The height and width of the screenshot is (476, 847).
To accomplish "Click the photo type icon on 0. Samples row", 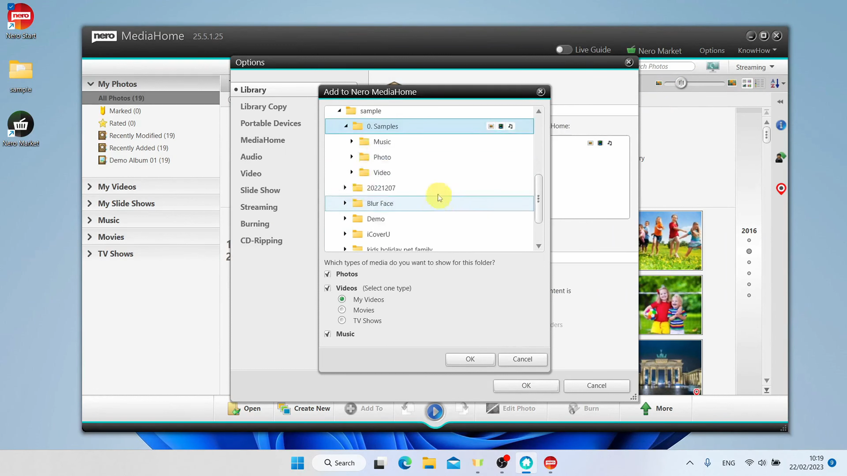I will (491, 126).
